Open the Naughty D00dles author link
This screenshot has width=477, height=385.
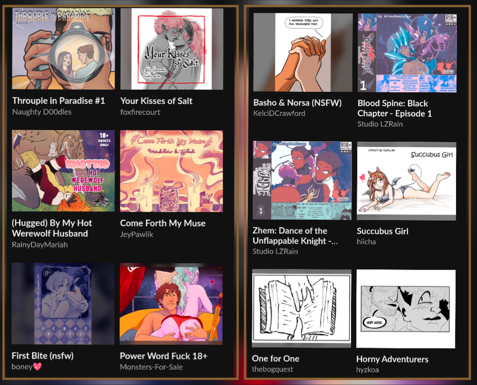point(42,112)
